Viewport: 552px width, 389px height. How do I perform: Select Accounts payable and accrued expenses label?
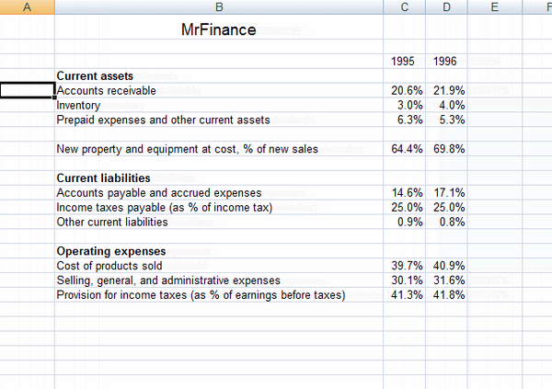click(x=159, y=193)
